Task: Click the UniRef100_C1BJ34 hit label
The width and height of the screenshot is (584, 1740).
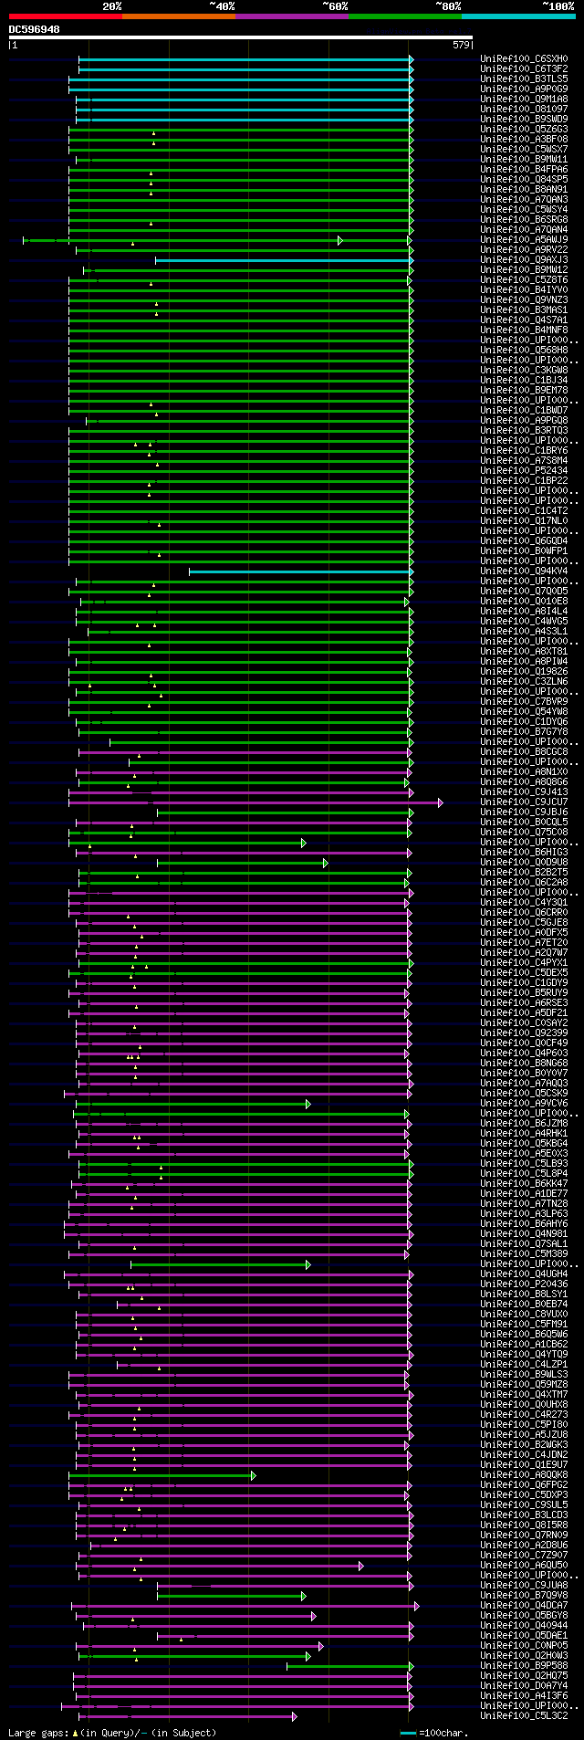Action: pyautogui.click(x=524, y=381)
